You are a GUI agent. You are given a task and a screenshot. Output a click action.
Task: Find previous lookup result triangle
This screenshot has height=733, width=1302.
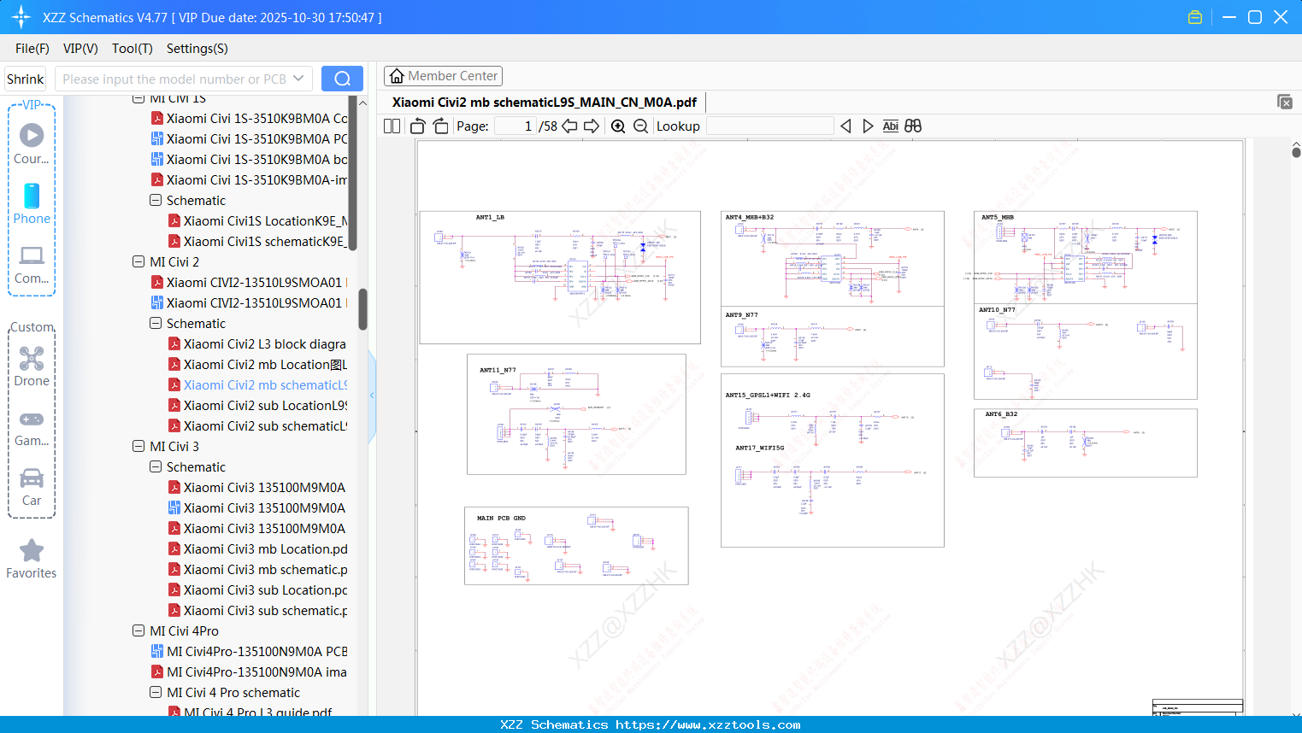pyautogui.click(x=845, y=126)
